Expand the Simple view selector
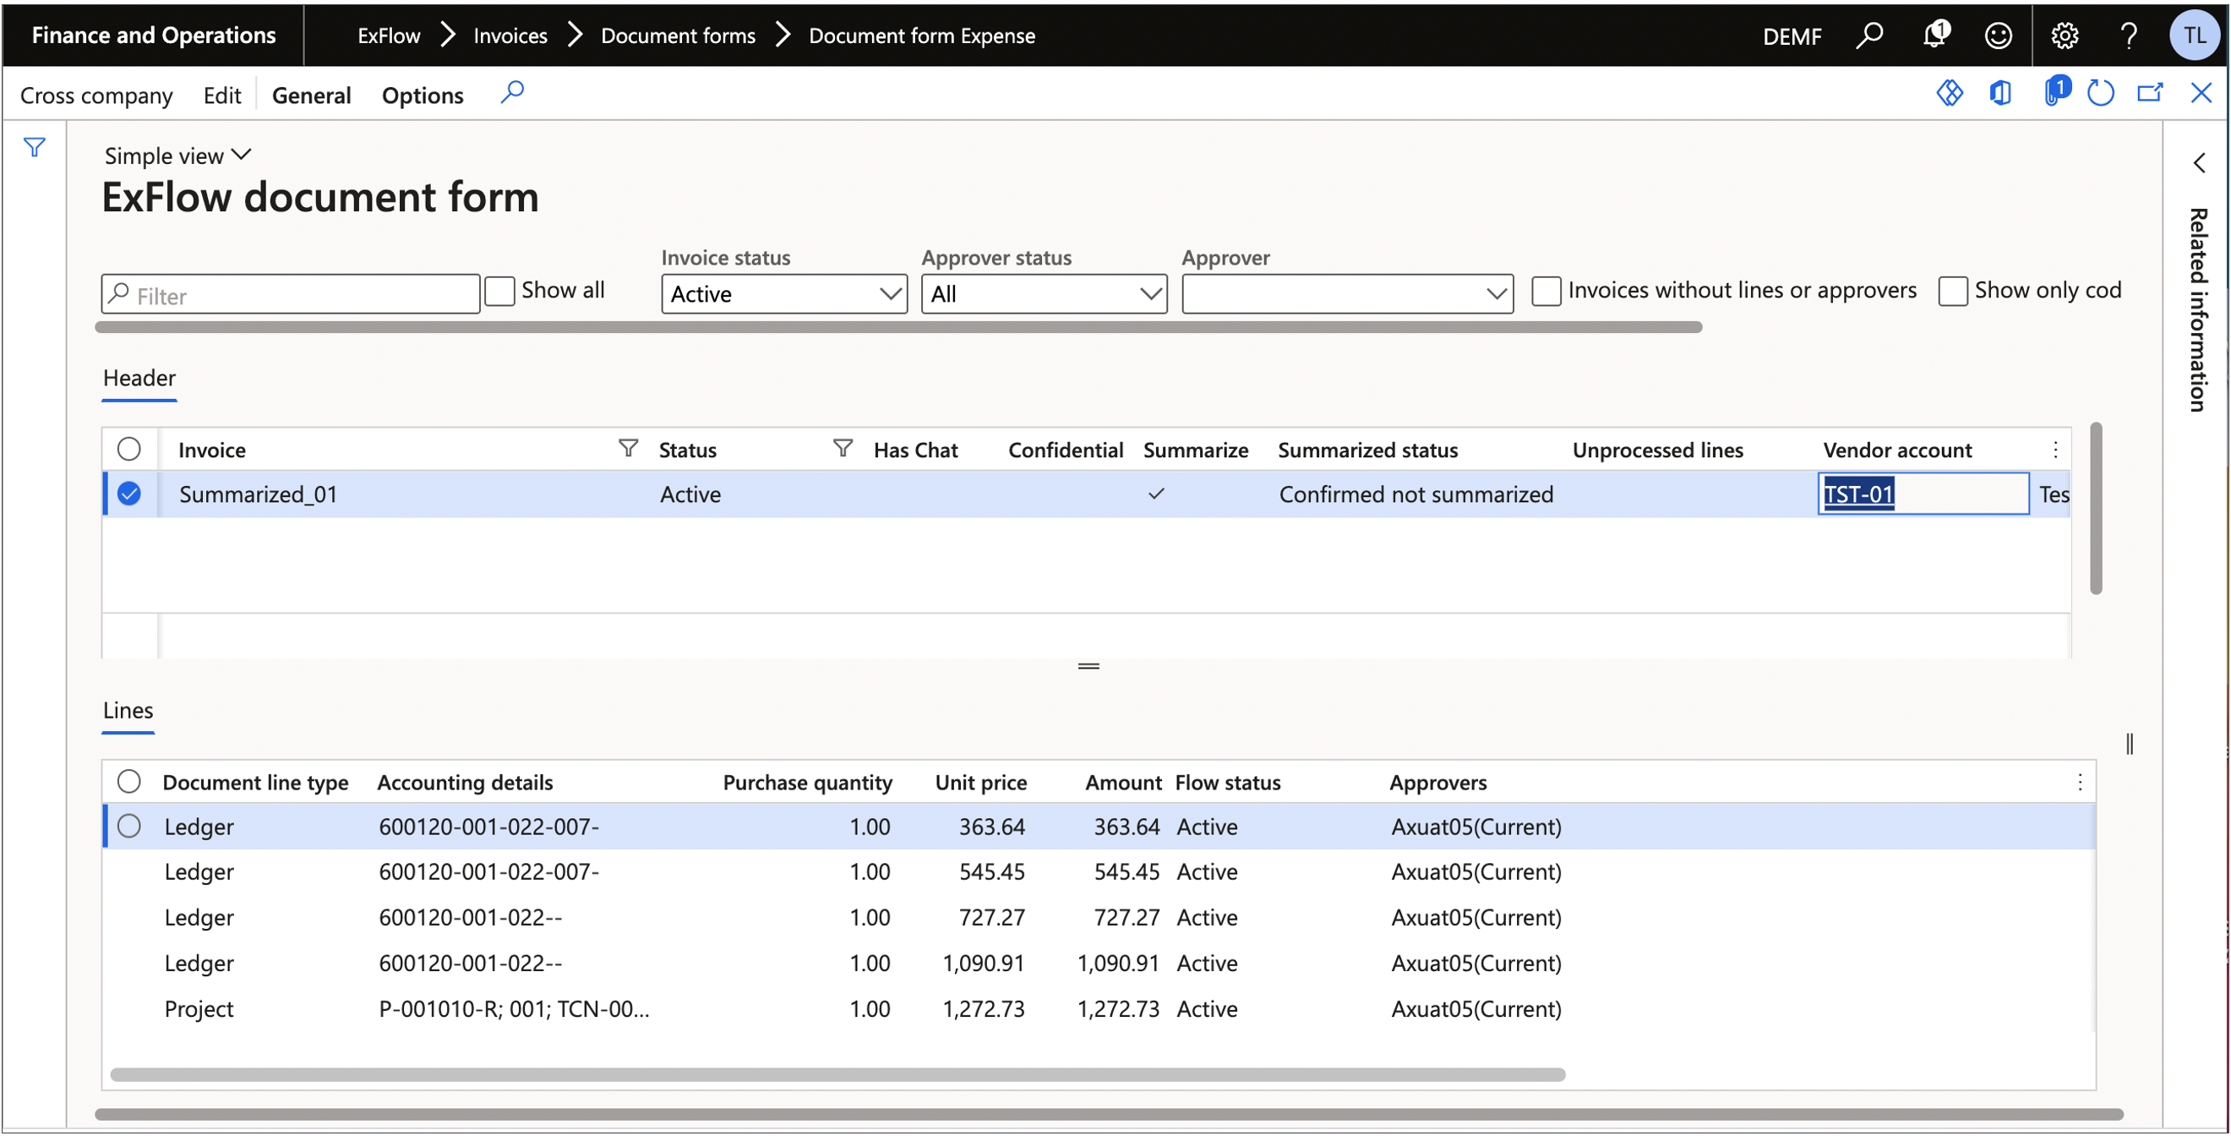 click(x=177, y=156)
